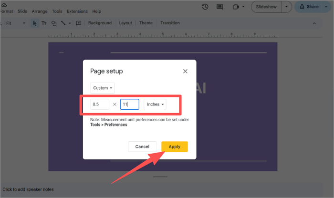Select the line tool

(x=63, y=23)
